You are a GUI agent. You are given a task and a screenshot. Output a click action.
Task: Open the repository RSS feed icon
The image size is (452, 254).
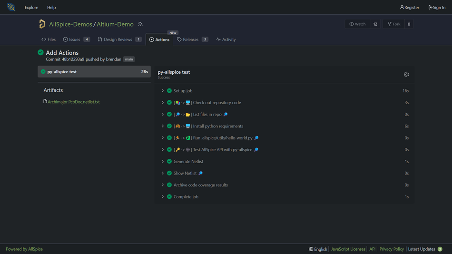140,24
